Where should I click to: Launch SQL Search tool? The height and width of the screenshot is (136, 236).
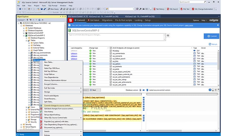point(172,9)
